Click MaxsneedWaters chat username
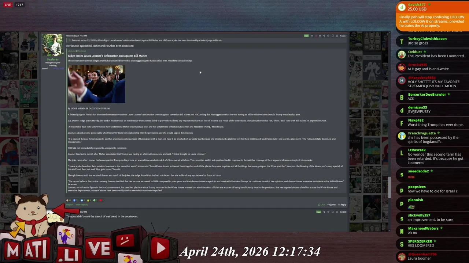 click(x=423, y=229)
